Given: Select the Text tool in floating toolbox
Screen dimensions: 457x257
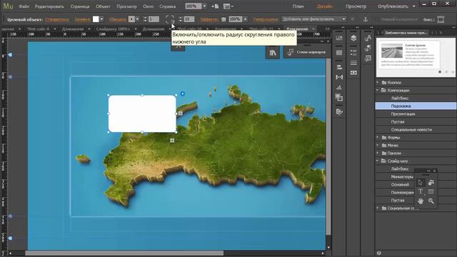Looking at the screenshot, I should point(420,191).
